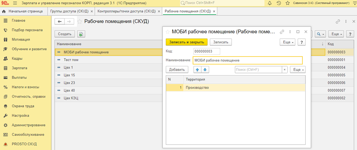Expand the Еще dropdown above territory table
This screenshot has height=150, width=357.
point(298,69)
